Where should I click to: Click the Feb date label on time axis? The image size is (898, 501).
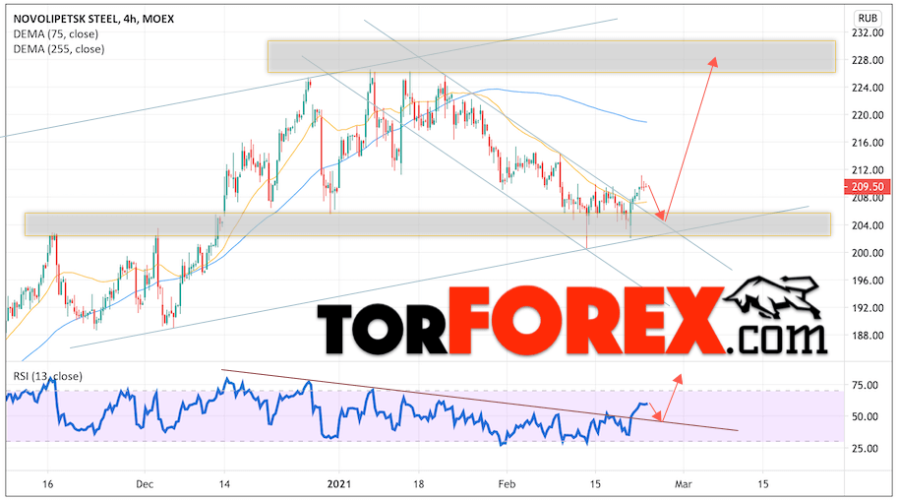[507, 484]
